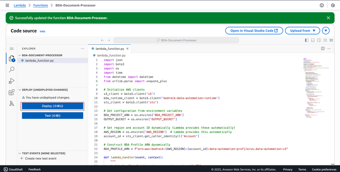This screenshot has height=172, width=340.
Task: Open the customize layout icon
Action: [325, 40]
